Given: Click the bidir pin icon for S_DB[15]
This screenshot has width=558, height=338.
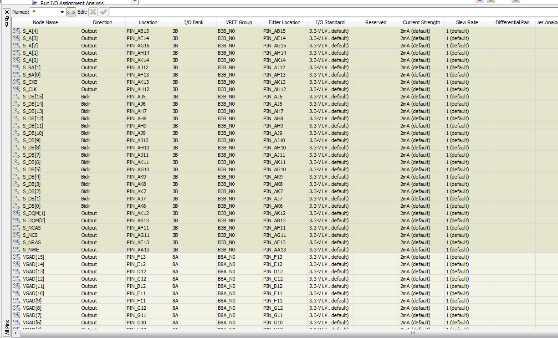Looking at the screenshot, I should point(16,97).
